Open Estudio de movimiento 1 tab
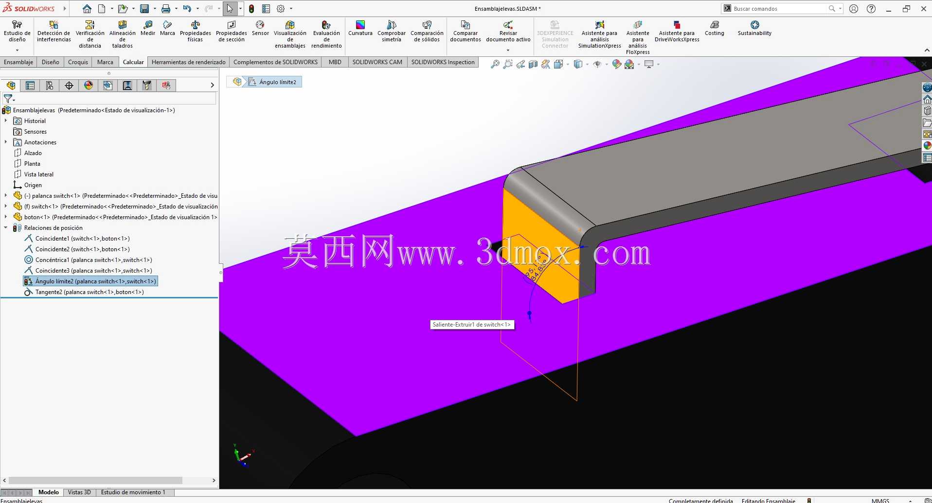Screen dimensions: 932x503 [x=133, y=492]
